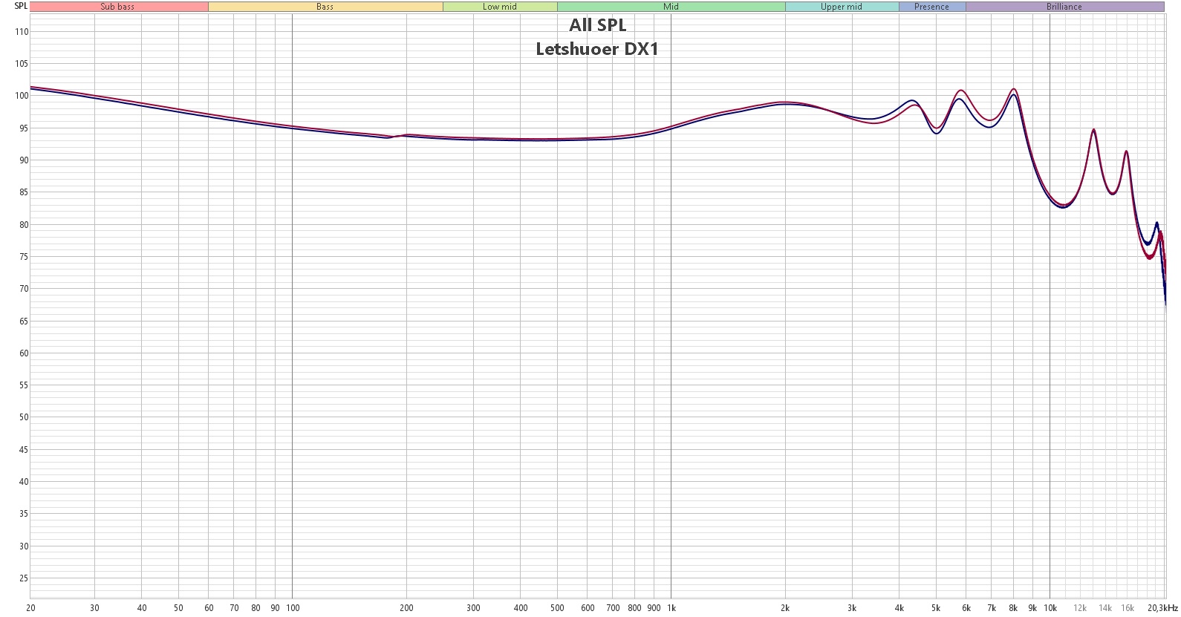Click the 10k frequency tick label

1050,608
